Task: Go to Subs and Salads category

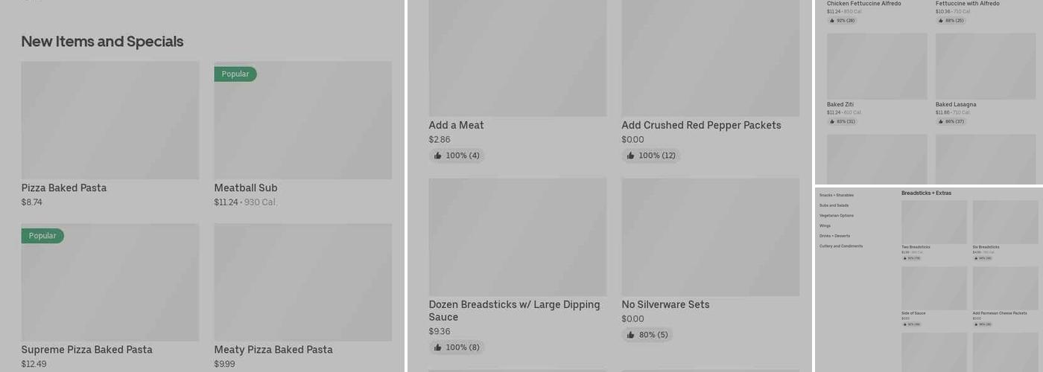Action: pos(834,205)
